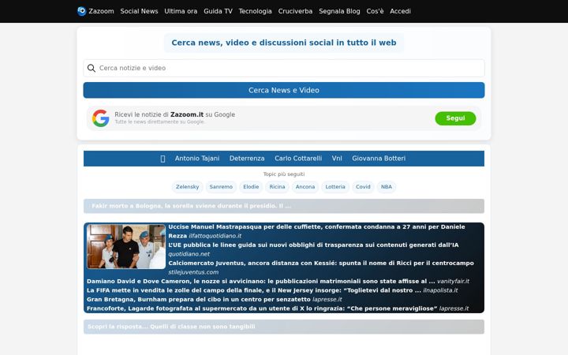Click the vanityfair.it source text
Viewport: 568px width, 355px height.
[x=453, y=282]
